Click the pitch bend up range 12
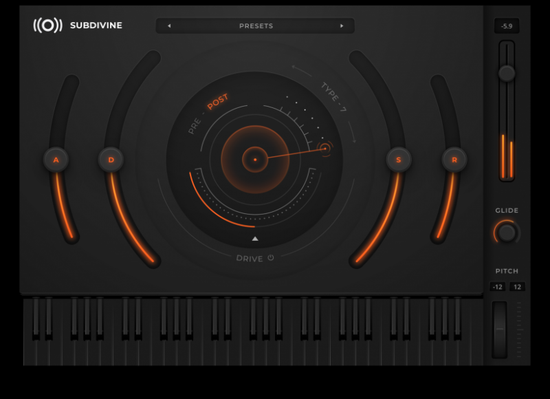 pos(517,287)
